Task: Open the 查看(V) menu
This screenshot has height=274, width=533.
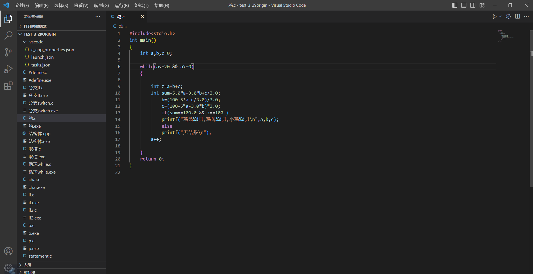Action: [81, 5]
